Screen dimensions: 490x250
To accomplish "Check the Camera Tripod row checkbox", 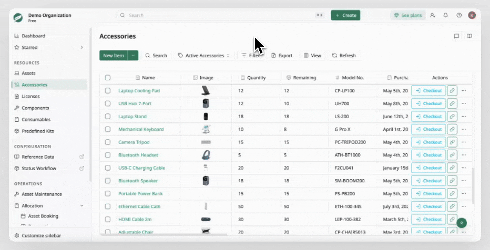I will point(108,142).
